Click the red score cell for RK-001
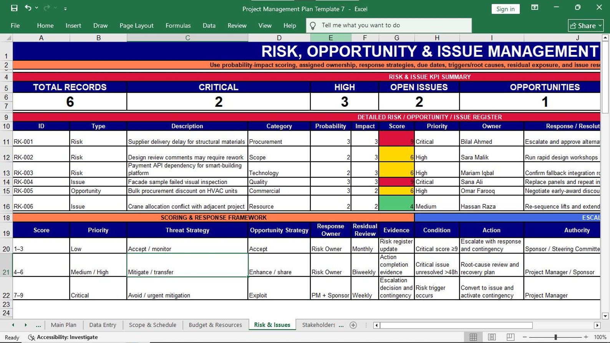This screenshot has width=610, height=343. click(396, 138)
